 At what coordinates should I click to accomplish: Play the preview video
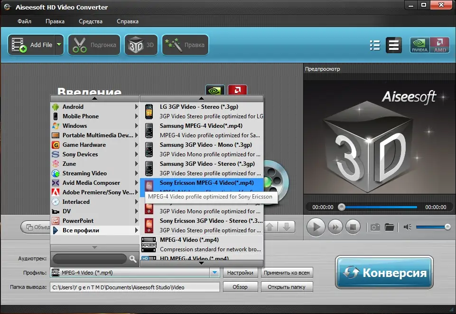pyautogui.click(x=316, y=227)
